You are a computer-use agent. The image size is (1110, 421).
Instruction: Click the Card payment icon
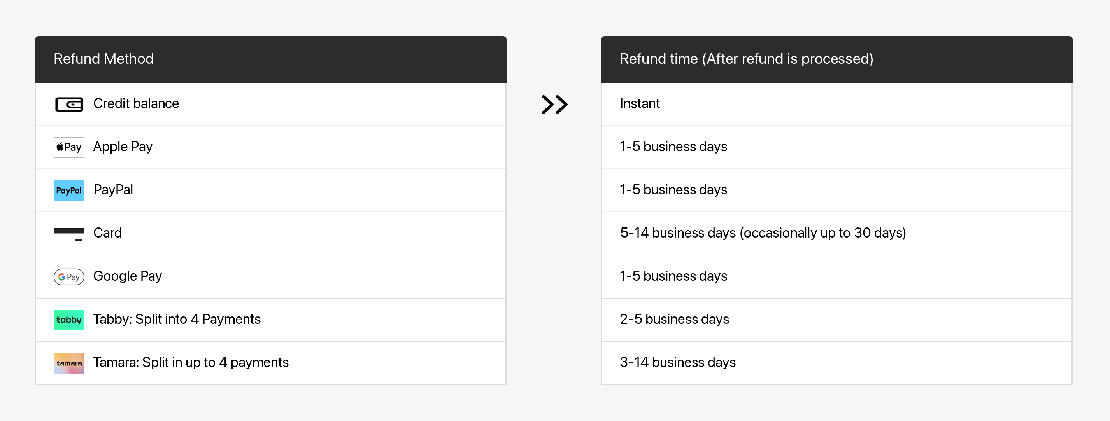click(69, 233)
